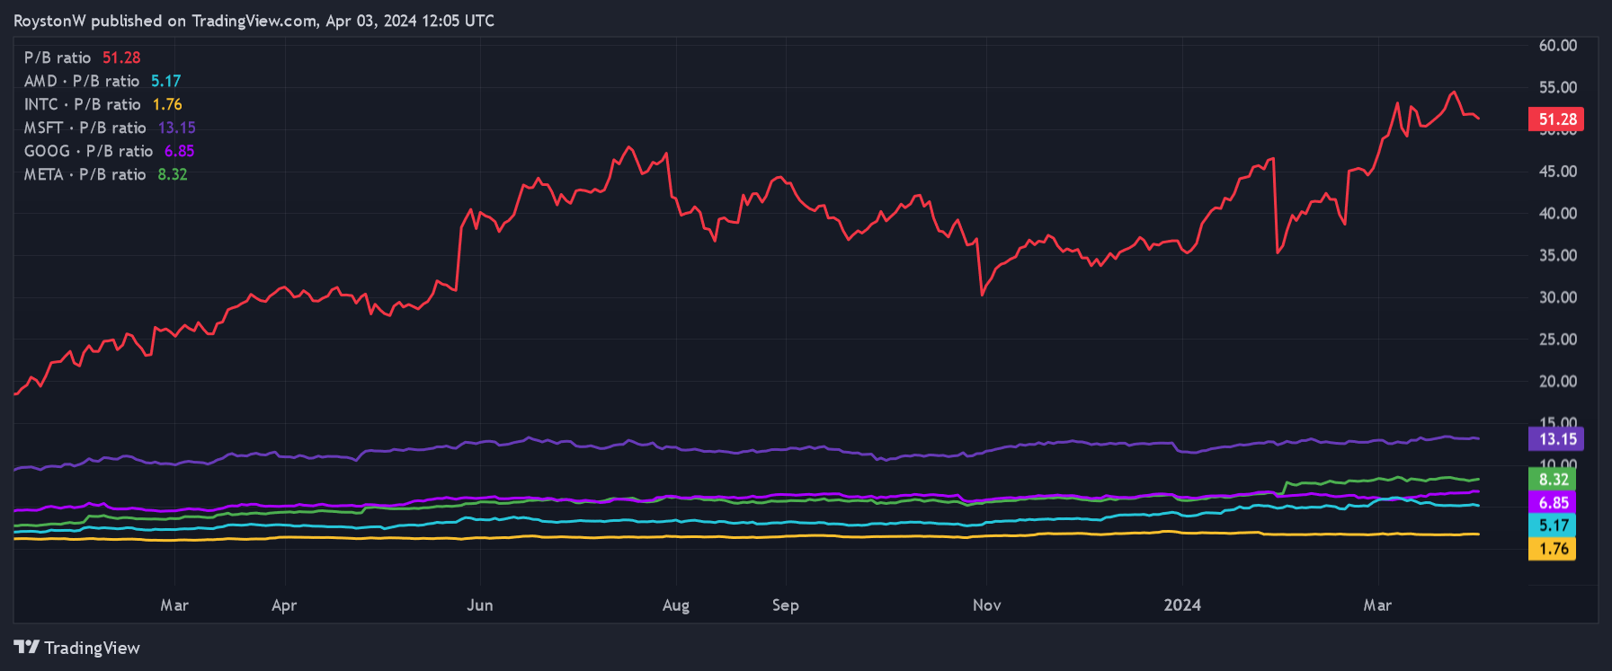This screenshot has height=671, width=1612.
Task: Select the MSFT P/B ratio legend entry
Action: (x=109, y=128)
